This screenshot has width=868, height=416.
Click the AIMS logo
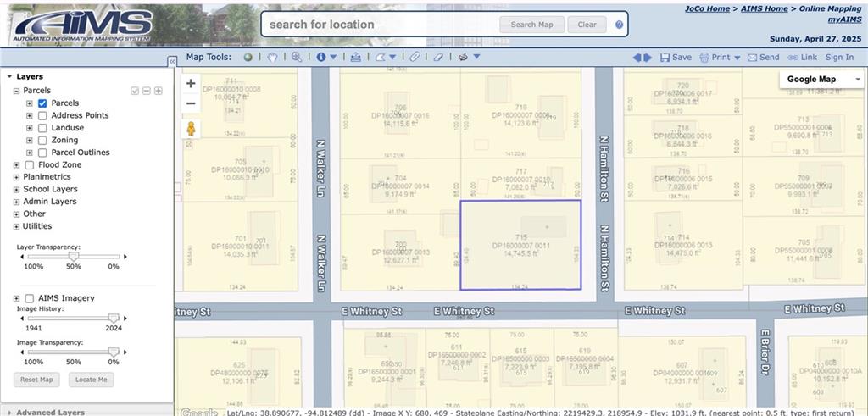pyautogui.click(x=84, y=25)
